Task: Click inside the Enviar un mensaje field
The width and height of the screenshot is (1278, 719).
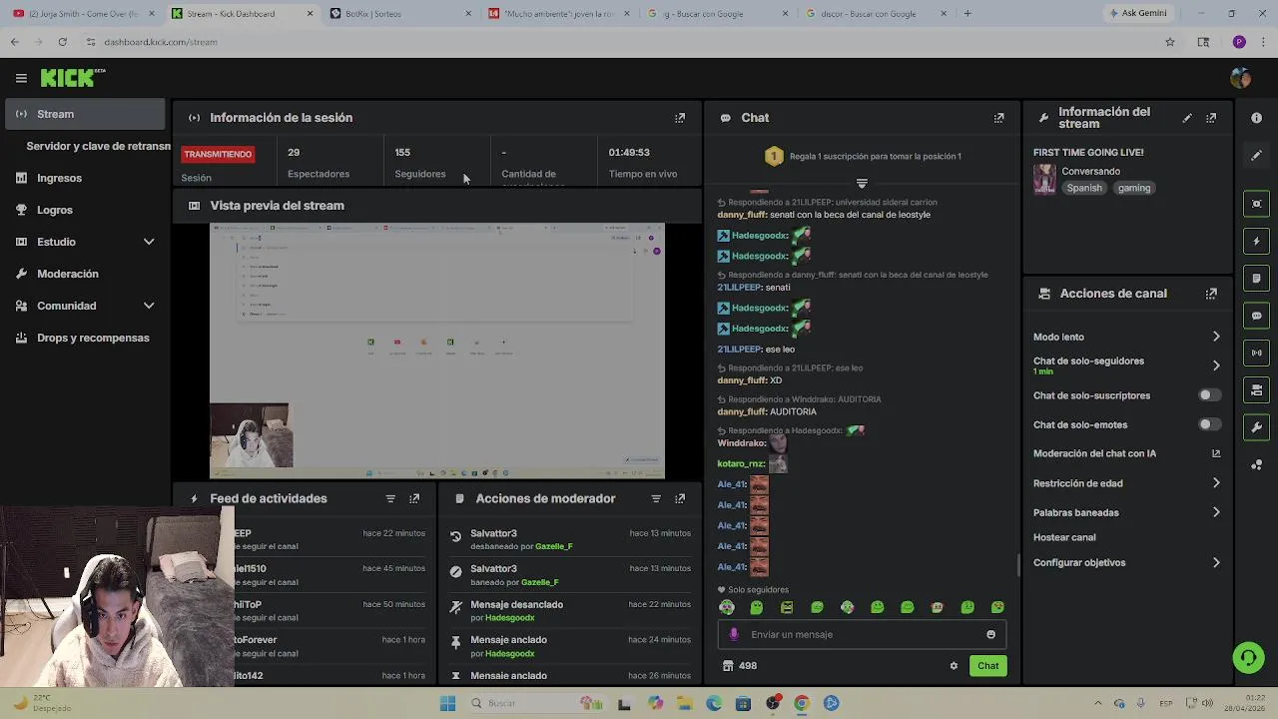Action: coord(861,634)
